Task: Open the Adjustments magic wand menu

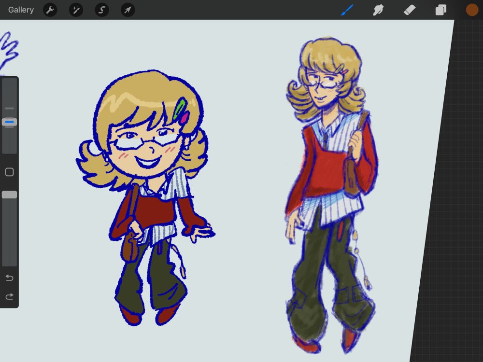Action: pyautogui.click(x=76, y=10)
